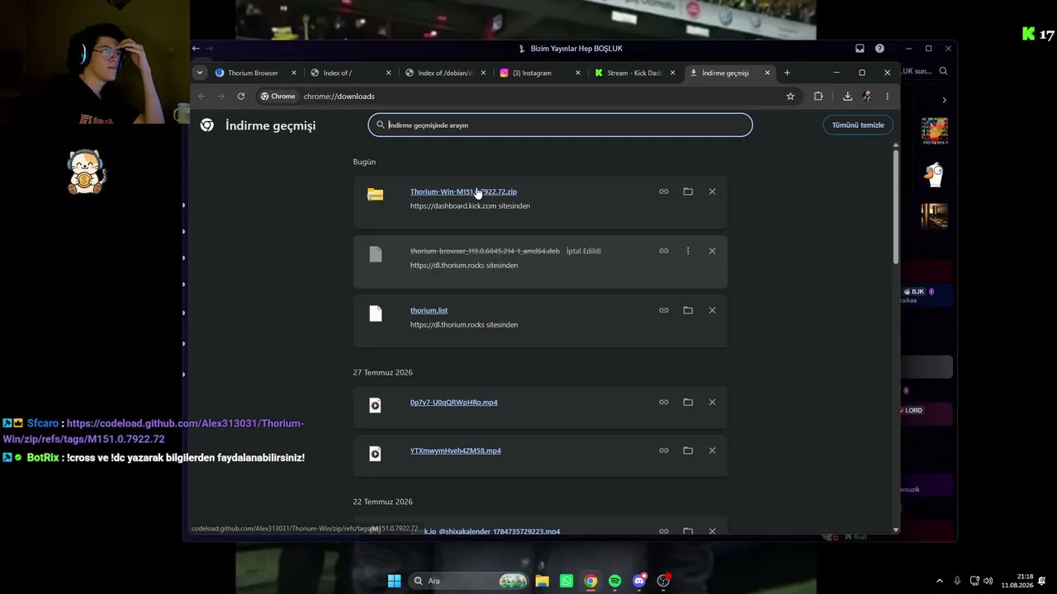
Task: Reload the downloads page
Action: tap(241, 97)
